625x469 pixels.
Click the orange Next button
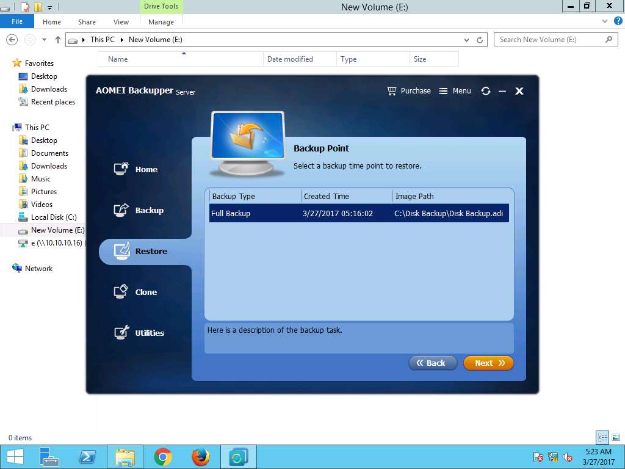(488, 363)
